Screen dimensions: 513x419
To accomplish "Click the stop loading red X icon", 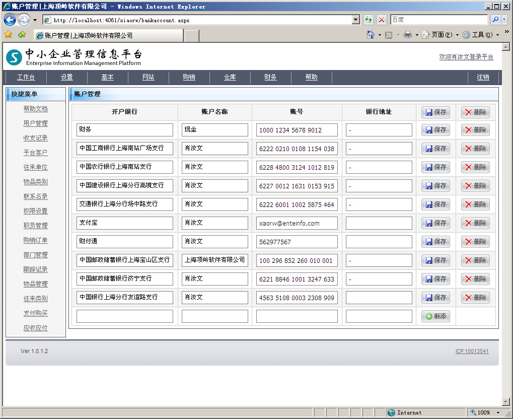I will click(x=382, y=20).
